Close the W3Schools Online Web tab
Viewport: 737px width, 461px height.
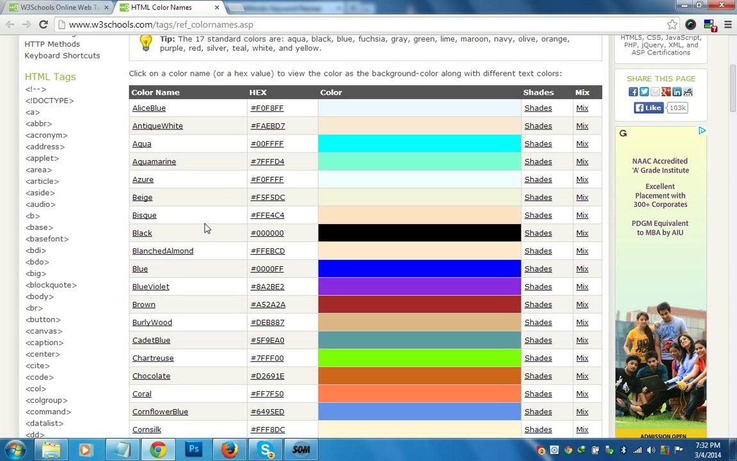click(106, 8)
